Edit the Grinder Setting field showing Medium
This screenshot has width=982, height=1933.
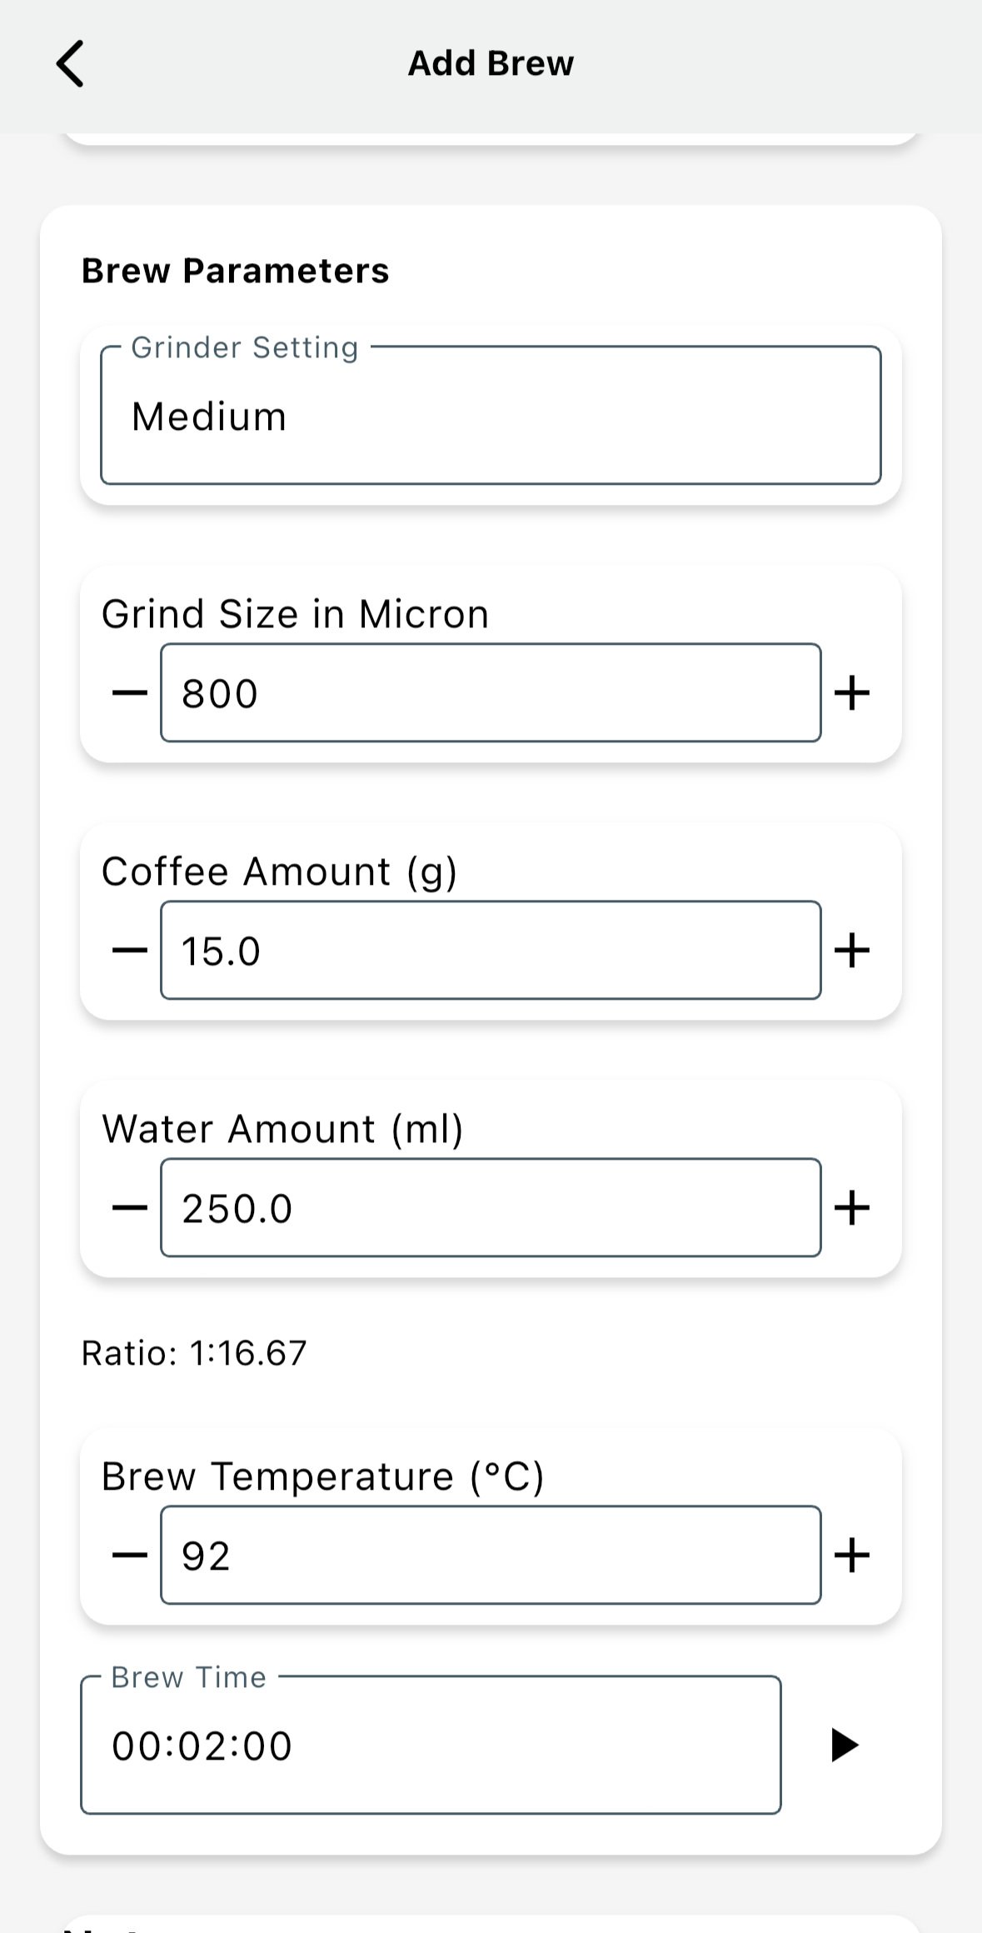491,415
